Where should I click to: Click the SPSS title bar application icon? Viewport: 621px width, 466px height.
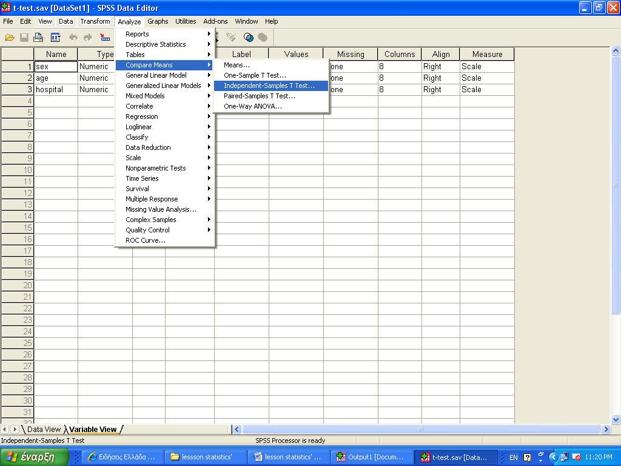click(x=6, y=7)
